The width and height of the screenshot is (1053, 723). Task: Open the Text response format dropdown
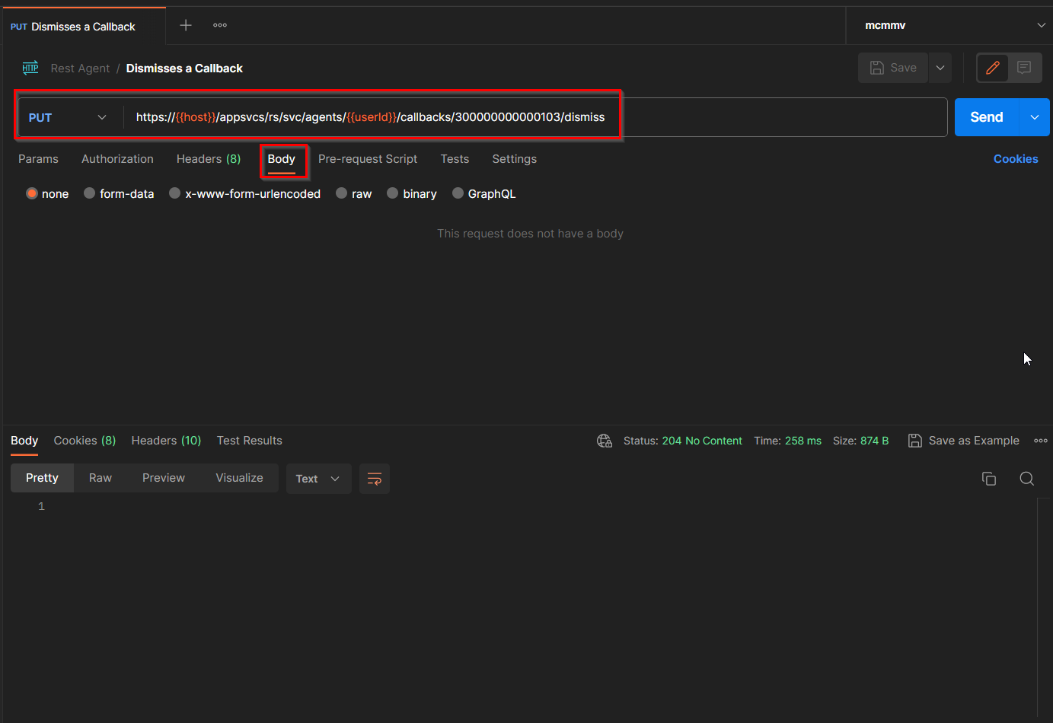318,479
